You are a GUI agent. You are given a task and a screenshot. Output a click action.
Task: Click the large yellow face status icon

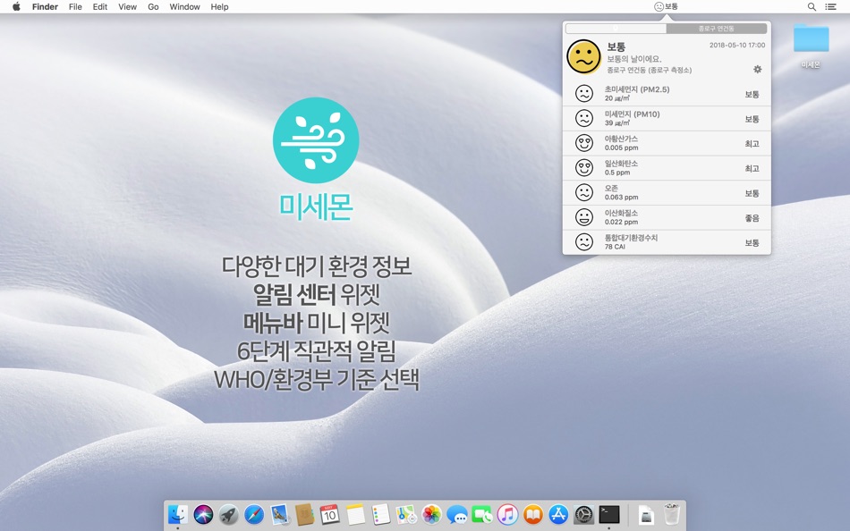point(584,56)
